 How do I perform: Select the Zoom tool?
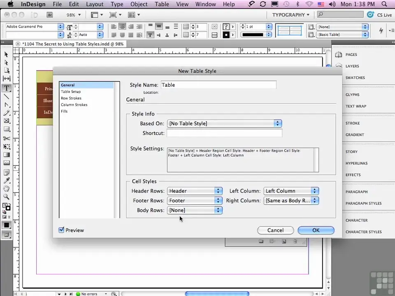(7, 197)
